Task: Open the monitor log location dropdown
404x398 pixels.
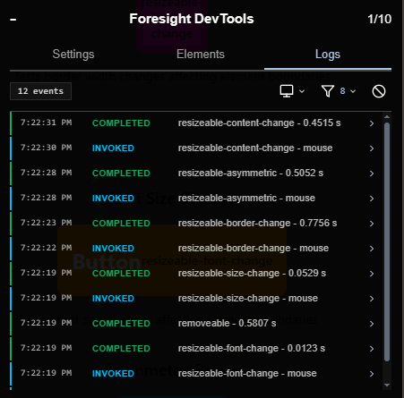Action: click(x=292, y=91)
